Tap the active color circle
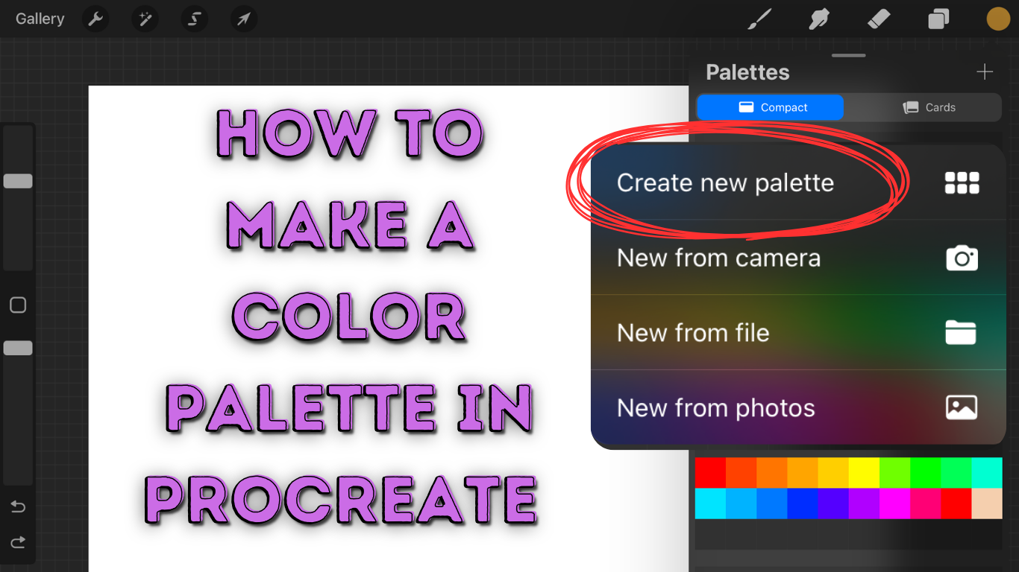This screenshot has height=572, width=1019. pyautogui.click(x=998, y=19)
